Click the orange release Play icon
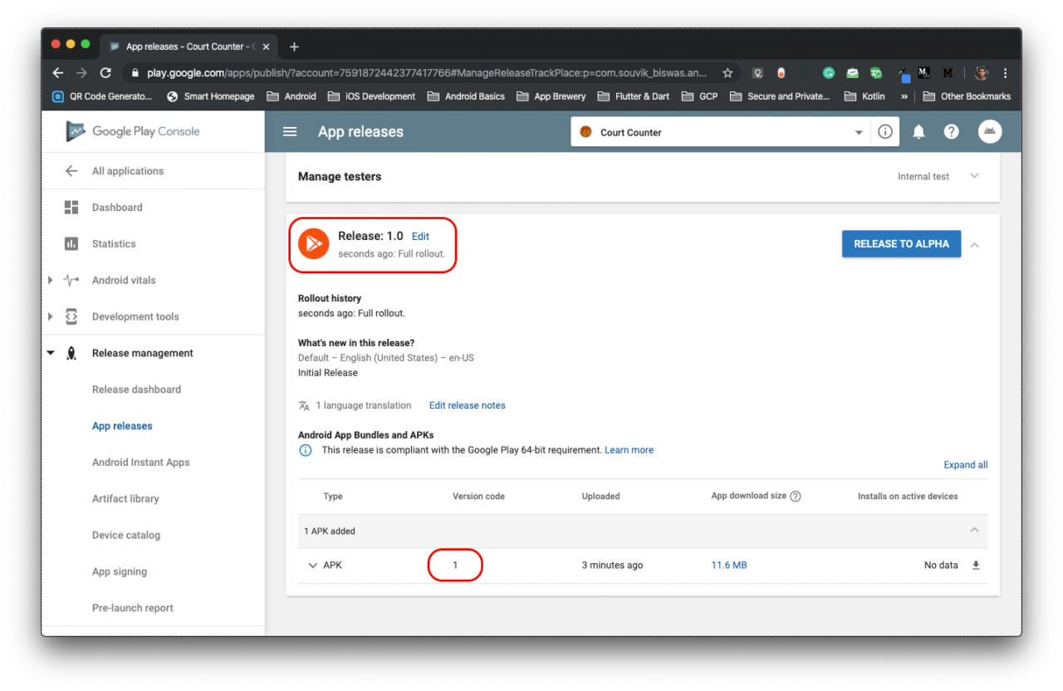Viewport: 1063px width, 691px height. click(x=314, y=243)
